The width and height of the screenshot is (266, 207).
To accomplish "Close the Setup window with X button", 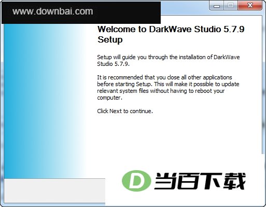I will (250, 6).
